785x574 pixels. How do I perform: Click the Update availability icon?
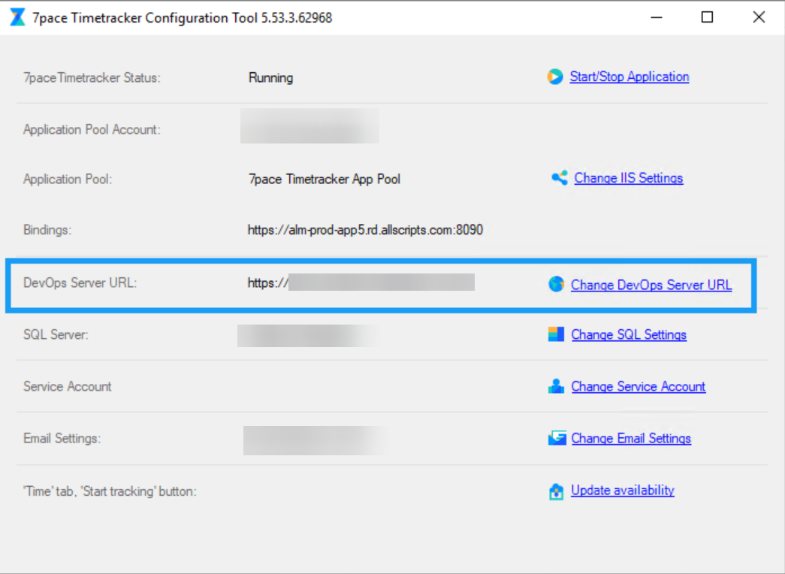[x=556, y=491]
